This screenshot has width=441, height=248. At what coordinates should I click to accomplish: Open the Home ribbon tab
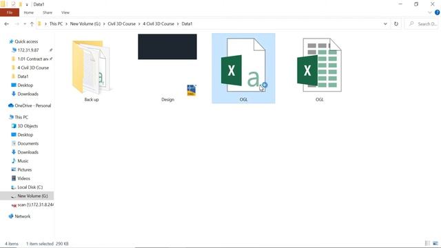[x=28, y=12]
